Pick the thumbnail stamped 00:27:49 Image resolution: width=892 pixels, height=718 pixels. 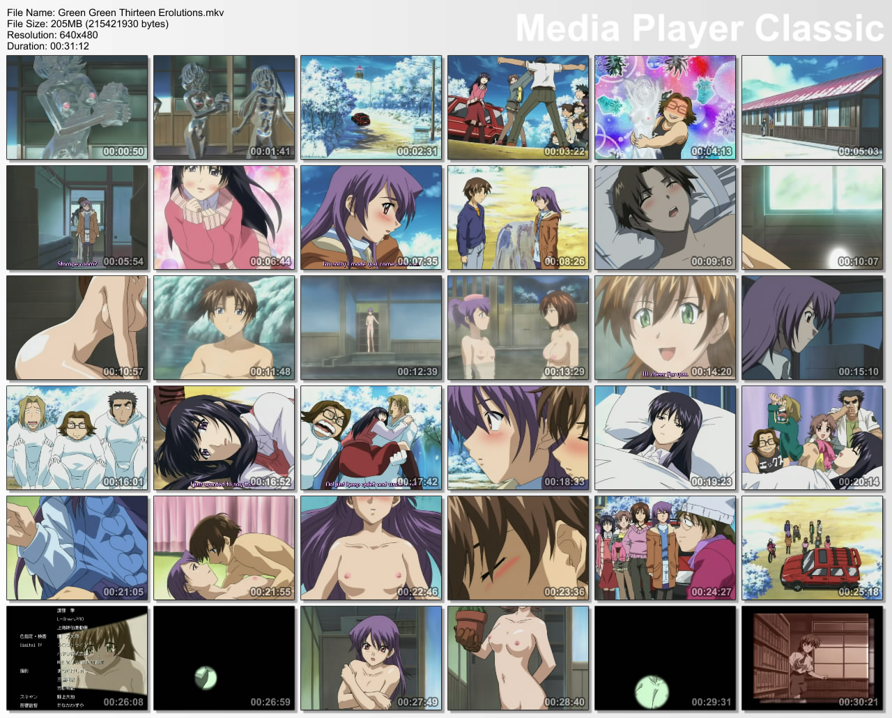371,658
